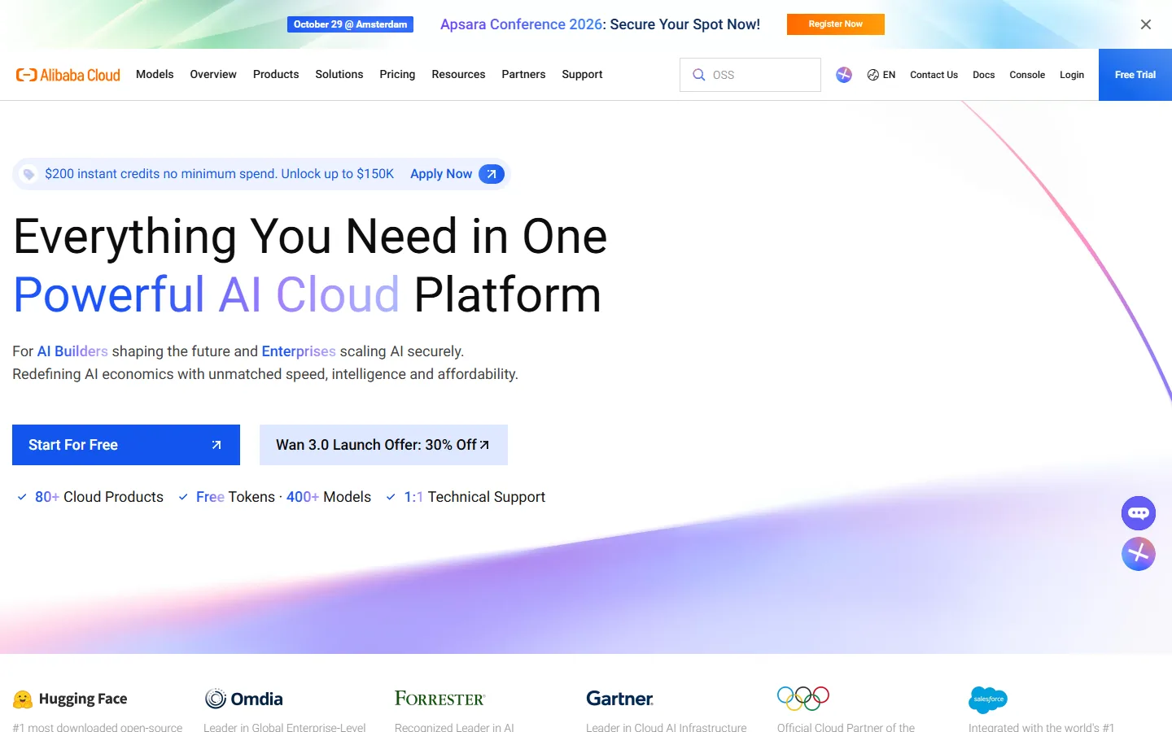The height and width of the screenshot is (732, 1172).
Task: Click the Enterprises highlighted text
Action: 299,351
